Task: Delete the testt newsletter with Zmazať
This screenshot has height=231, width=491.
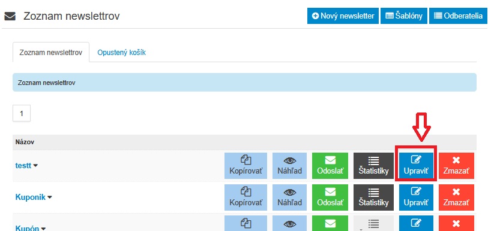Action: [456, 166]
